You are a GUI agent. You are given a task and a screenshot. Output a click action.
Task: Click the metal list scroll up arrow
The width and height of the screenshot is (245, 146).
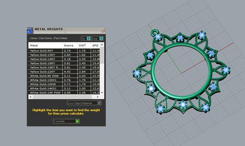tap(102, 45)
